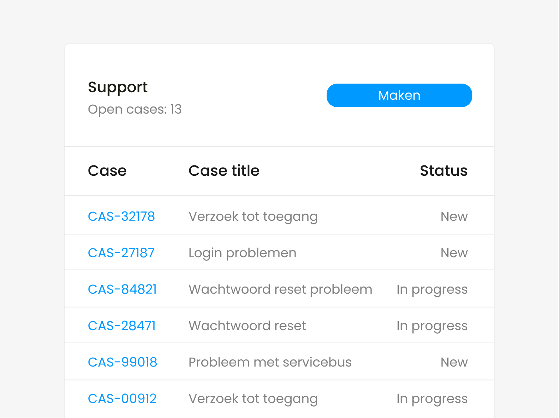Click the Status column header
Image resolution: width=559 pixels, height=418 pixels.
(444, 171)
